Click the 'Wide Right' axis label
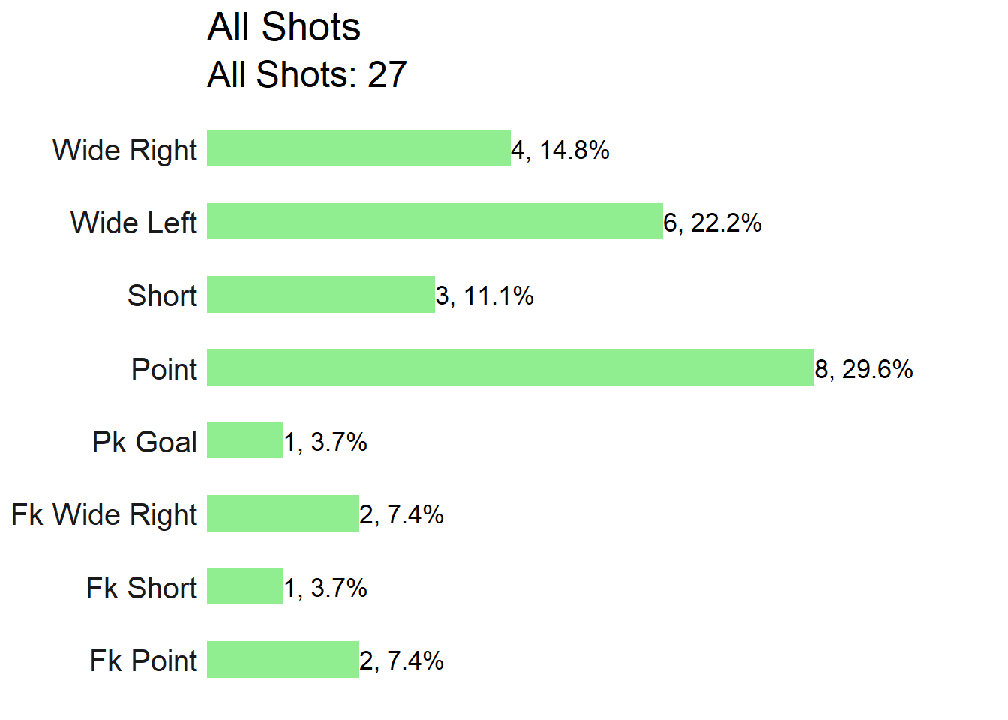Screen dimensions: 1008x720 point(124,151)
